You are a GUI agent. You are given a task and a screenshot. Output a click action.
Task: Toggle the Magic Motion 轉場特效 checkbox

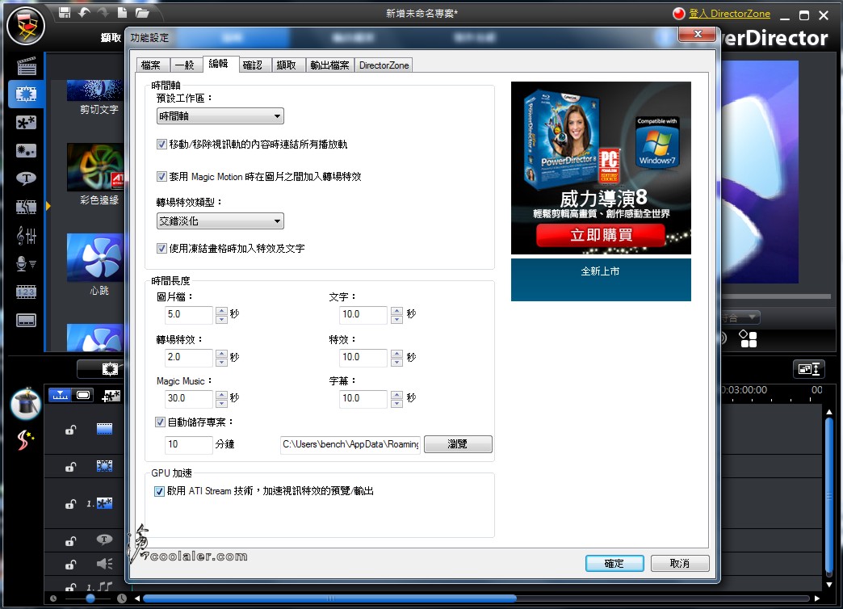click(161, 176)
